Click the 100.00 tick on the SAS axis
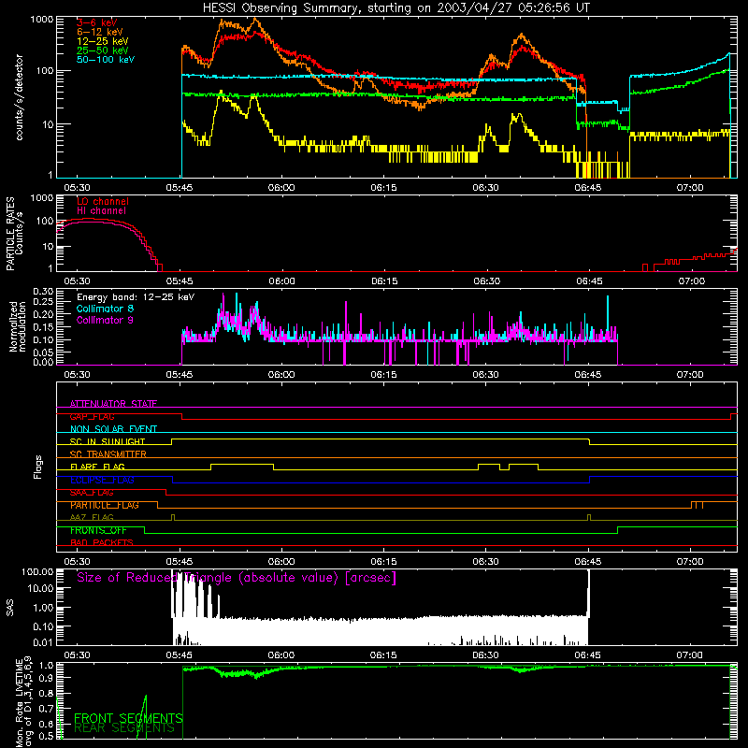 37,572
